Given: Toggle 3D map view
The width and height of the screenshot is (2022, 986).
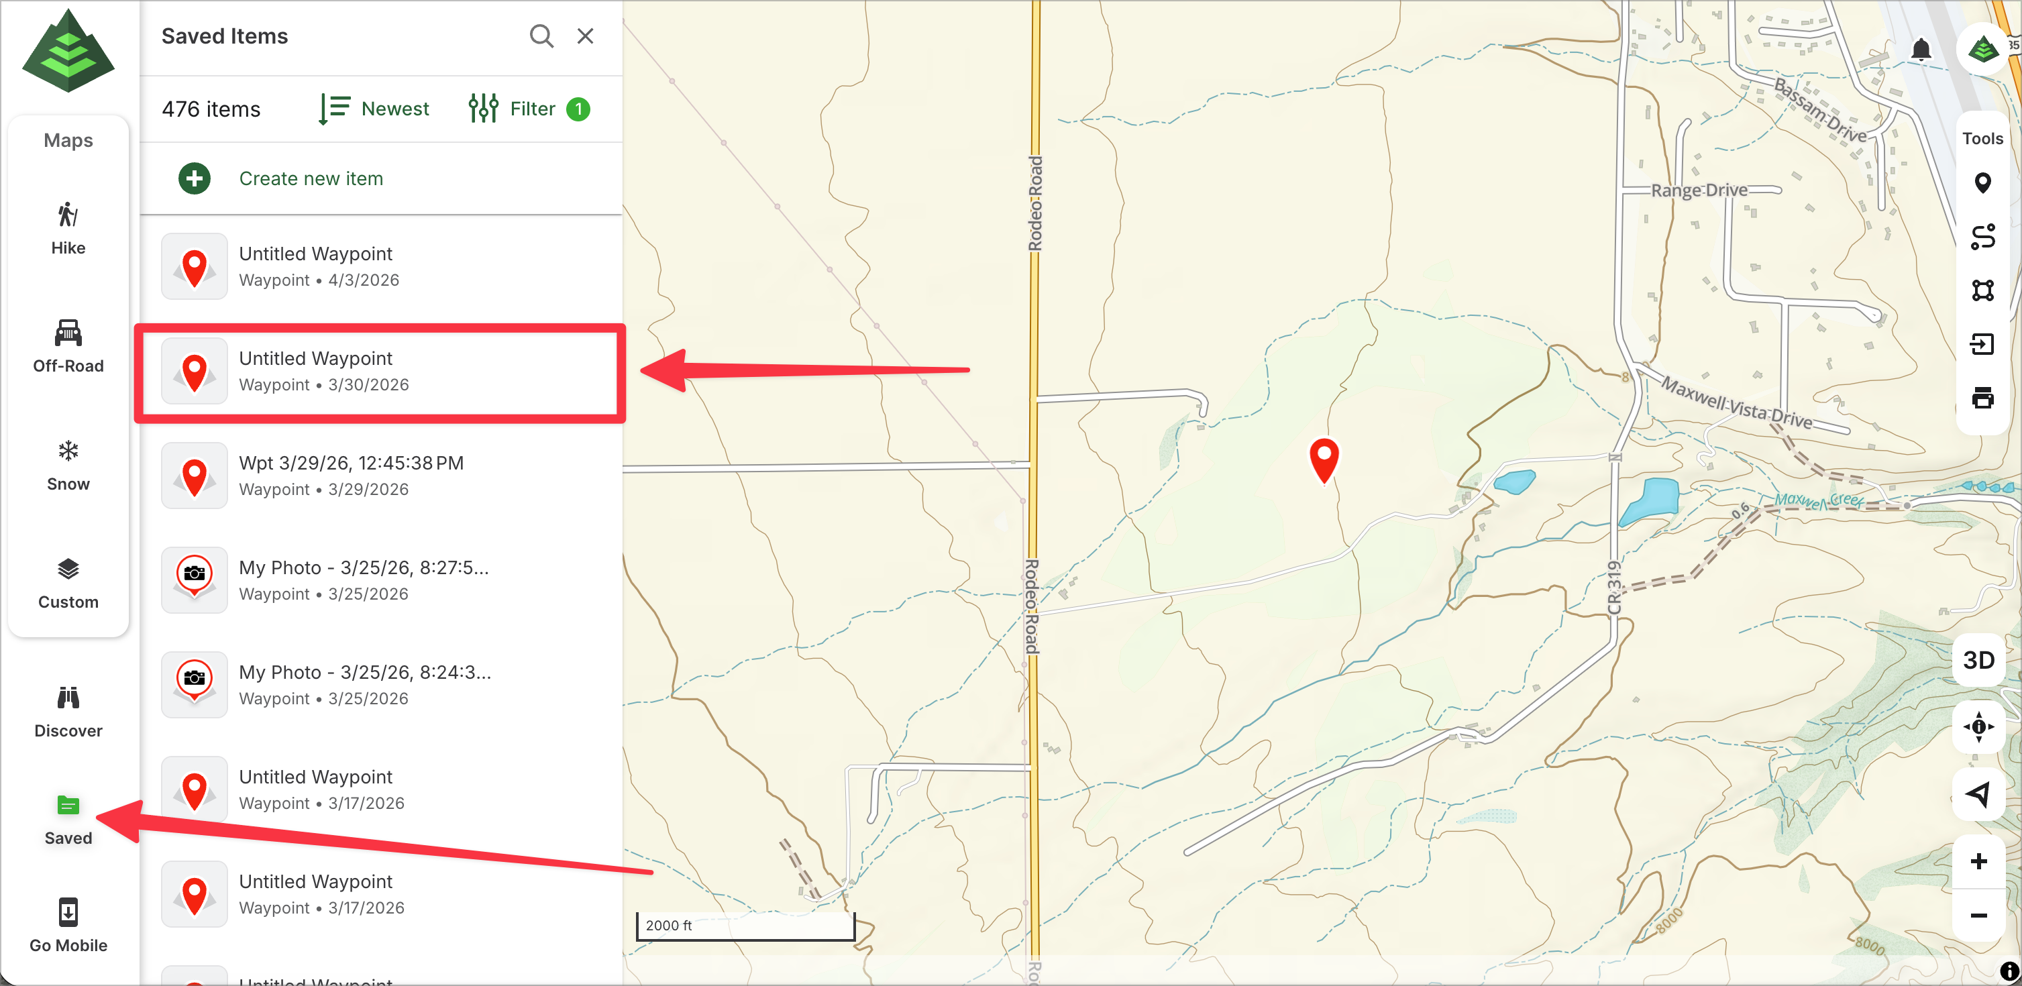Looking at the screenshot, I should pos(1978,660).
